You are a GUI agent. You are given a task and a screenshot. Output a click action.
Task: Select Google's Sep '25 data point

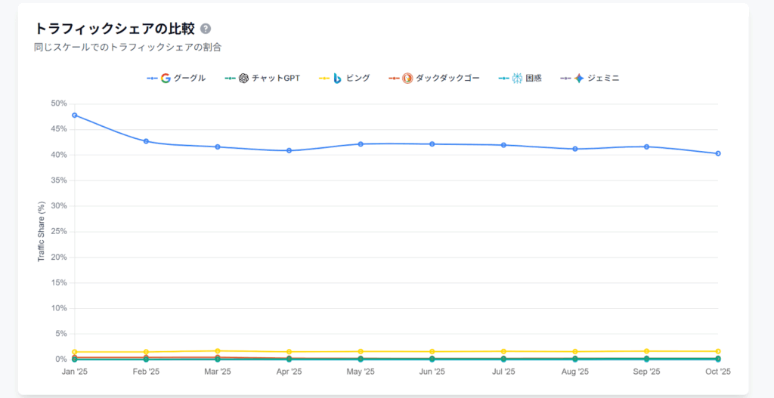pyautogui.click(x=647, y=147)
